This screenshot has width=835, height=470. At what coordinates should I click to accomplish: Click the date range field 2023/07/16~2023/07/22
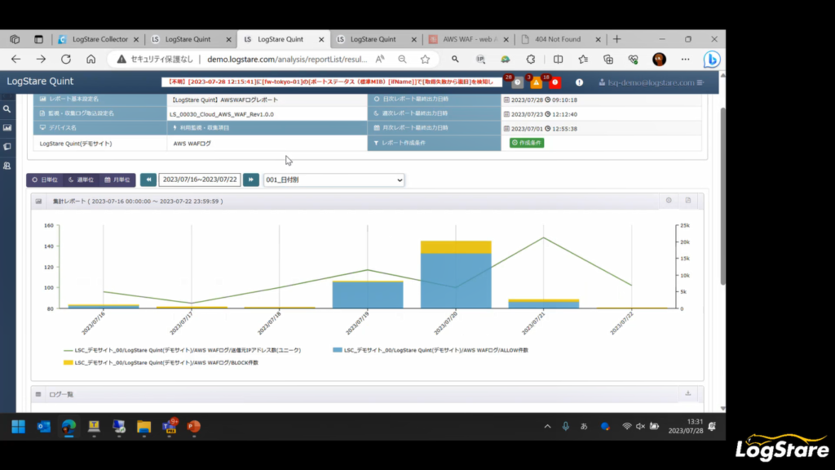pos(200,180)
